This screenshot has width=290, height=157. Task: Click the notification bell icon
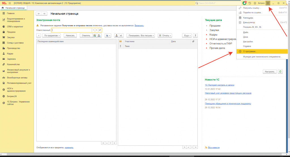pyautogui.click(x=244, y=3)
